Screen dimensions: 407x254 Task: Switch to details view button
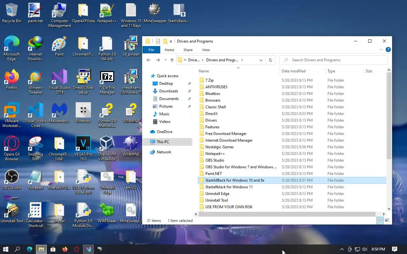pyautogui.click(x=380, y=220)
